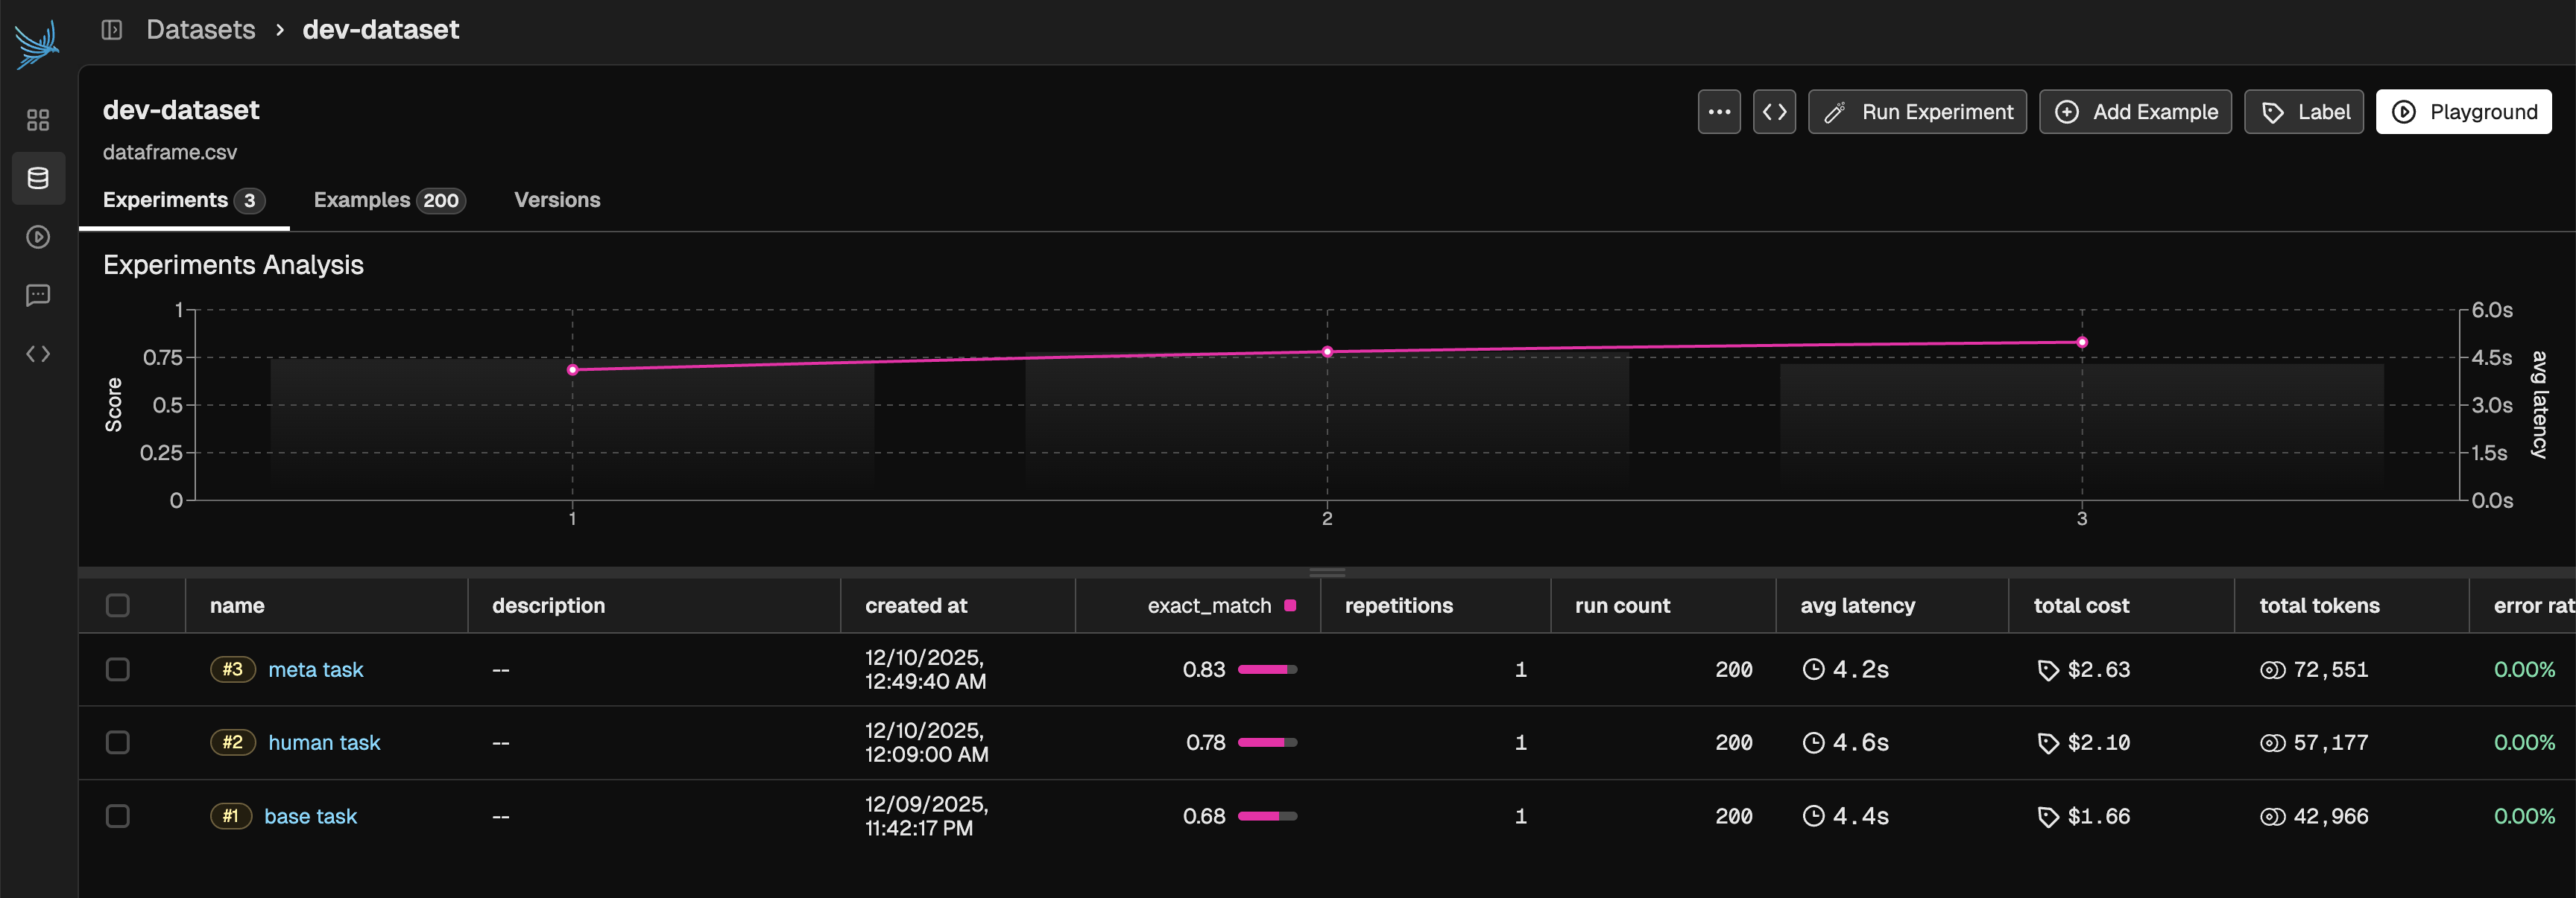
Task: Switch to the Examples tab
Action: click(x=390, y=200)
